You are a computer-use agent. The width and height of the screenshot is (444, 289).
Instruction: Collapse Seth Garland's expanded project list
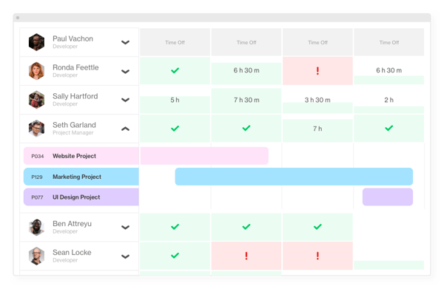(125, 129)
